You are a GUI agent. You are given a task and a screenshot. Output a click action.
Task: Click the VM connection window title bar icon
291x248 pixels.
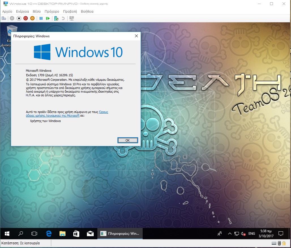point(6,3)
